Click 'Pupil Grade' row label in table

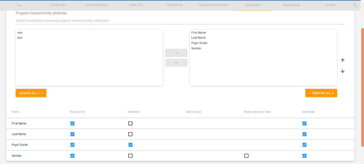point(20,145)
